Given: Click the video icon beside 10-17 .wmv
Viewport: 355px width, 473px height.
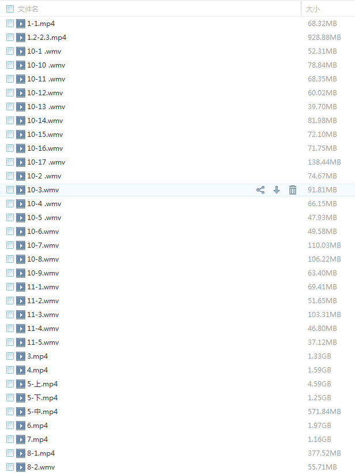Looking at the screenshot, I should [x=21, y=162].
